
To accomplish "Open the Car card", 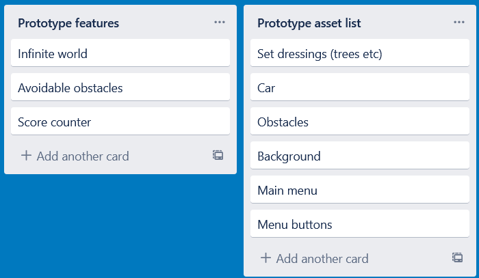I will point(360,87).
